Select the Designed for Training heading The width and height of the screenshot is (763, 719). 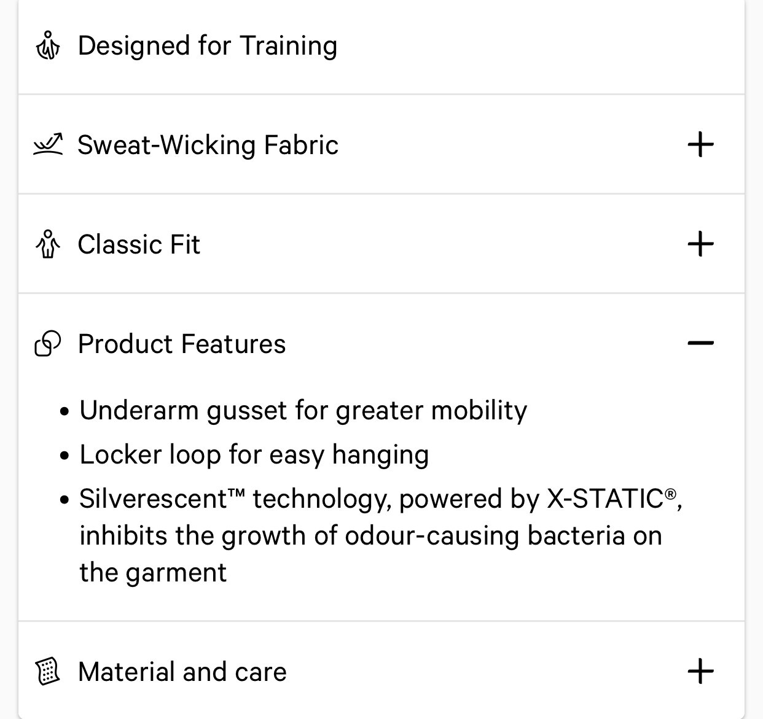point(208,46)
